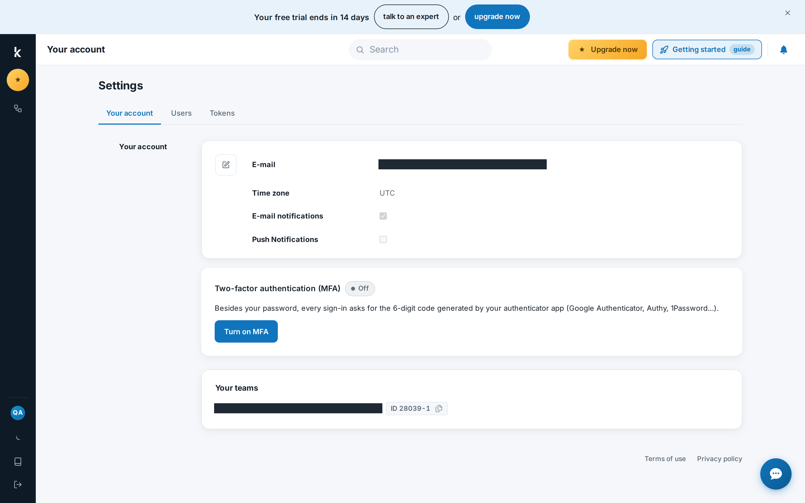Open the Terms of use link
Image resolution: width=805 pixels, height=503 pixels.
(x=665, y=459)
